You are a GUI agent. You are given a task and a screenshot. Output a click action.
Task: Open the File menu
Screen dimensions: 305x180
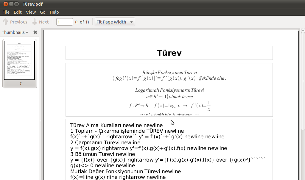[x=6, y=12]
